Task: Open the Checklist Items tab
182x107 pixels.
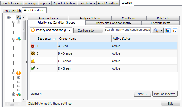Action: pos(160,23)
